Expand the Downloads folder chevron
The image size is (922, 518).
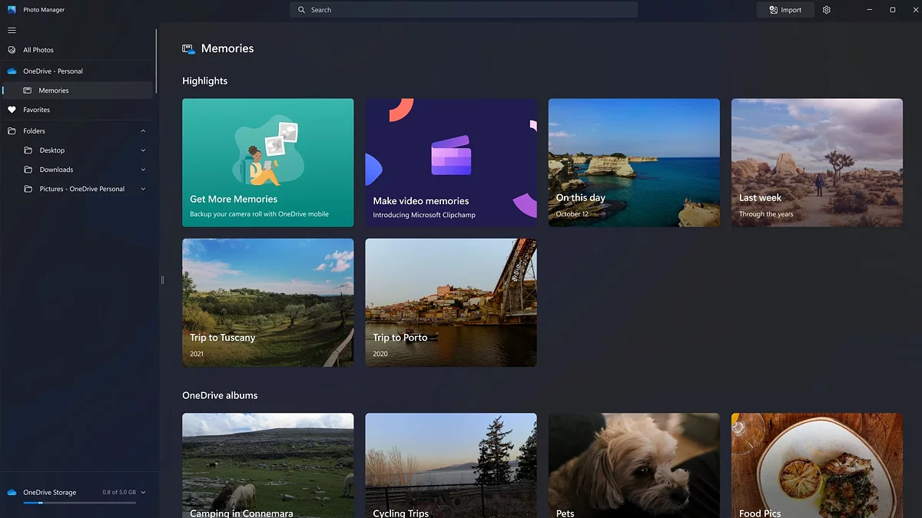(143, 170)
